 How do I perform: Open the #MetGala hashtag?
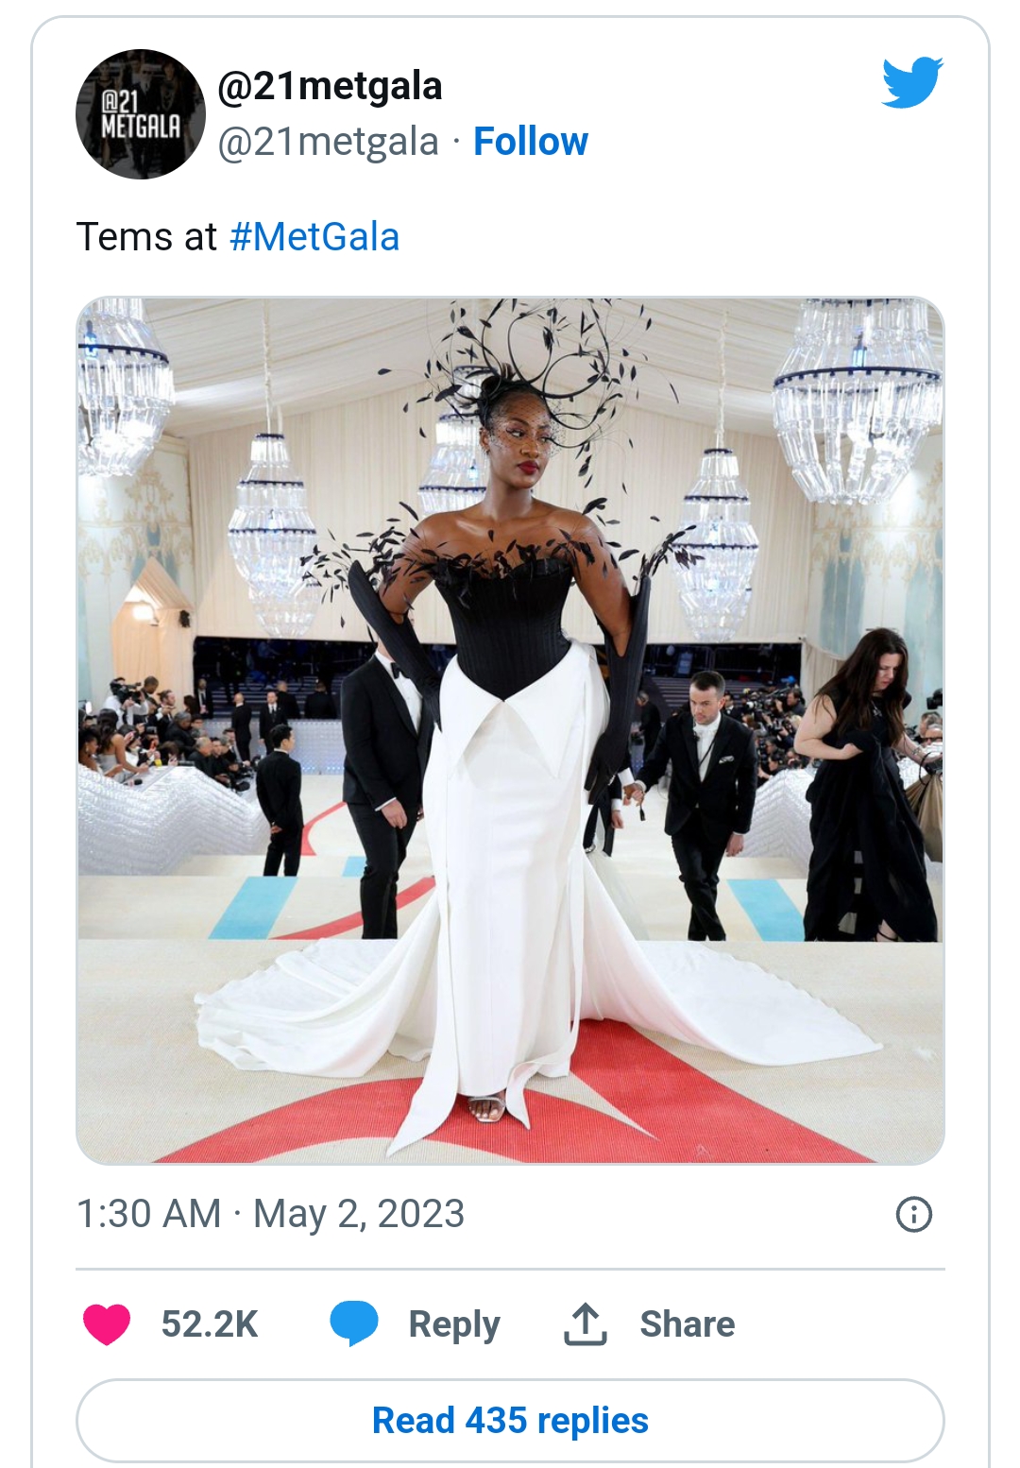click(314, 237)
